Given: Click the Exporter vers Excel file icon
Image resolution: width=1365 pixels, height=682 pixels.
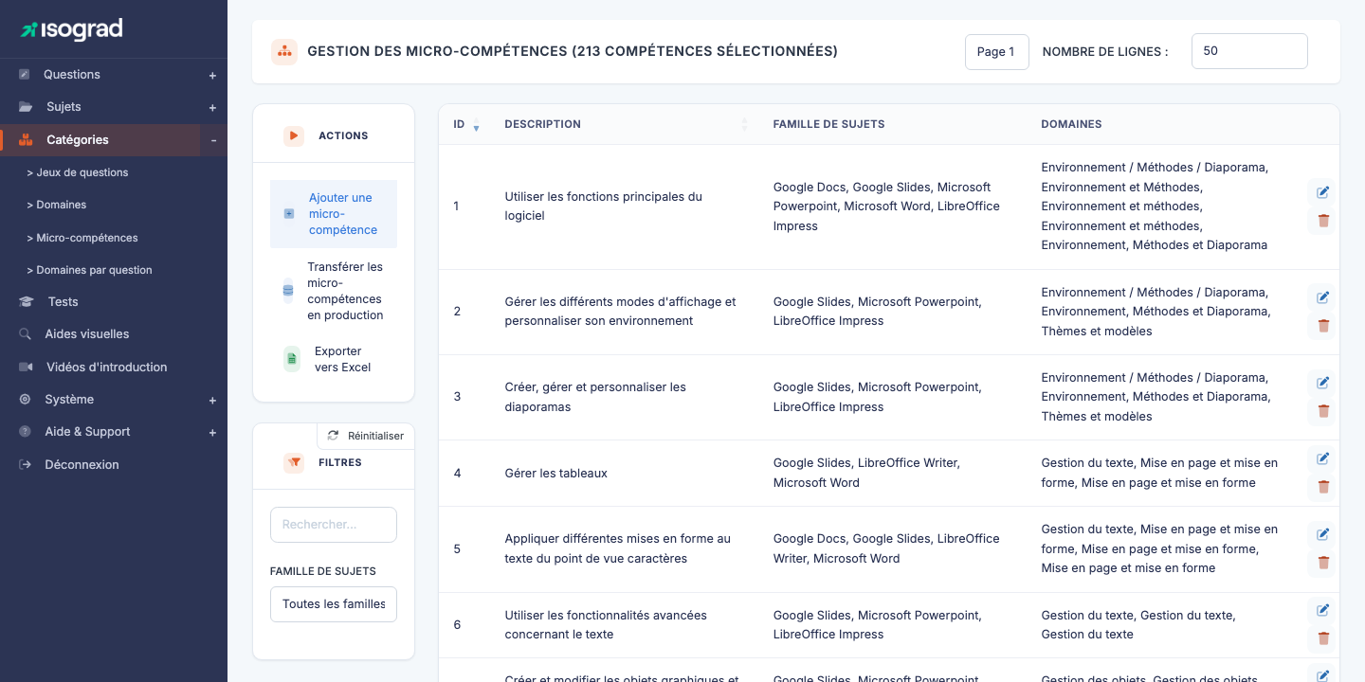Looking at the screenshot, I should click(292, 359).
